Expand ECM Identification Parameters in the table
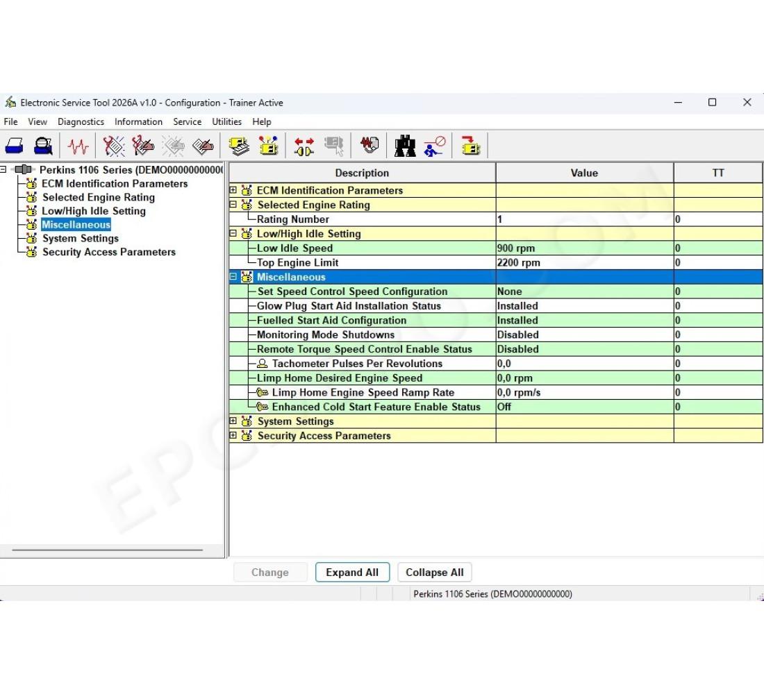Viewport: 764px width, 694px height. tap(233, 190)
